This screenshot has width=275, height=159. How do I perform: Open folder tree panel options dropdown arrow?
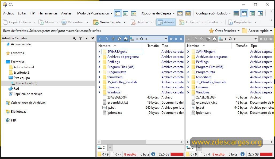87,38
